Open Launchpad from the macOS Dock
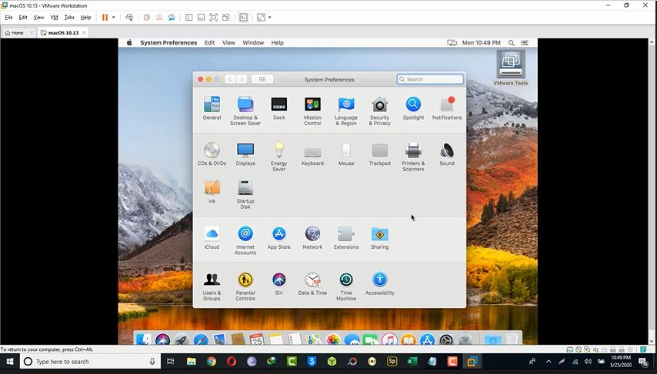The height and width of the screenshot is (374, 657). [182, 339]
